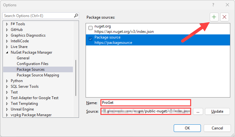
Task: Open the help question mark button
Action: pyautogui.click(x=213, y=5)
